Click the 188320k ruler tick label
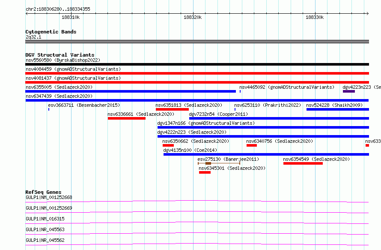Screen dimensions: 381x250 (x=193, y=17)
